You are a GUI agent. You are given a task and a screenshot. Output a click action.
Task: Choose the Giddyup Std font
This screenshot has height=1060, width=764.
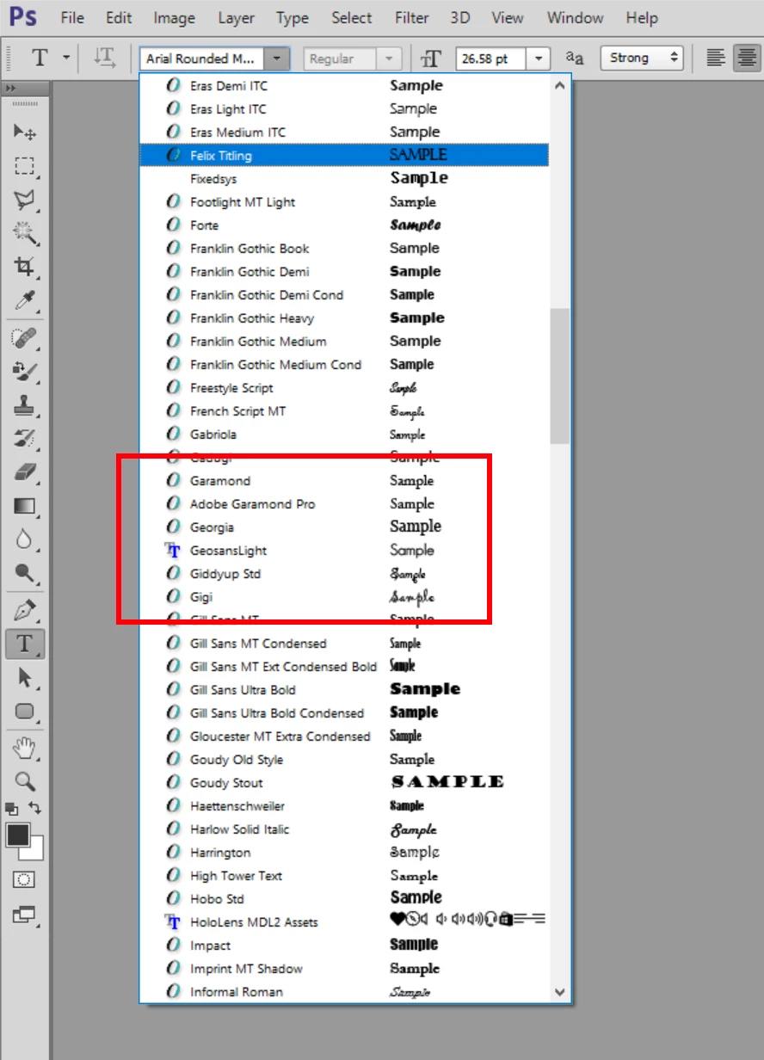344,573
